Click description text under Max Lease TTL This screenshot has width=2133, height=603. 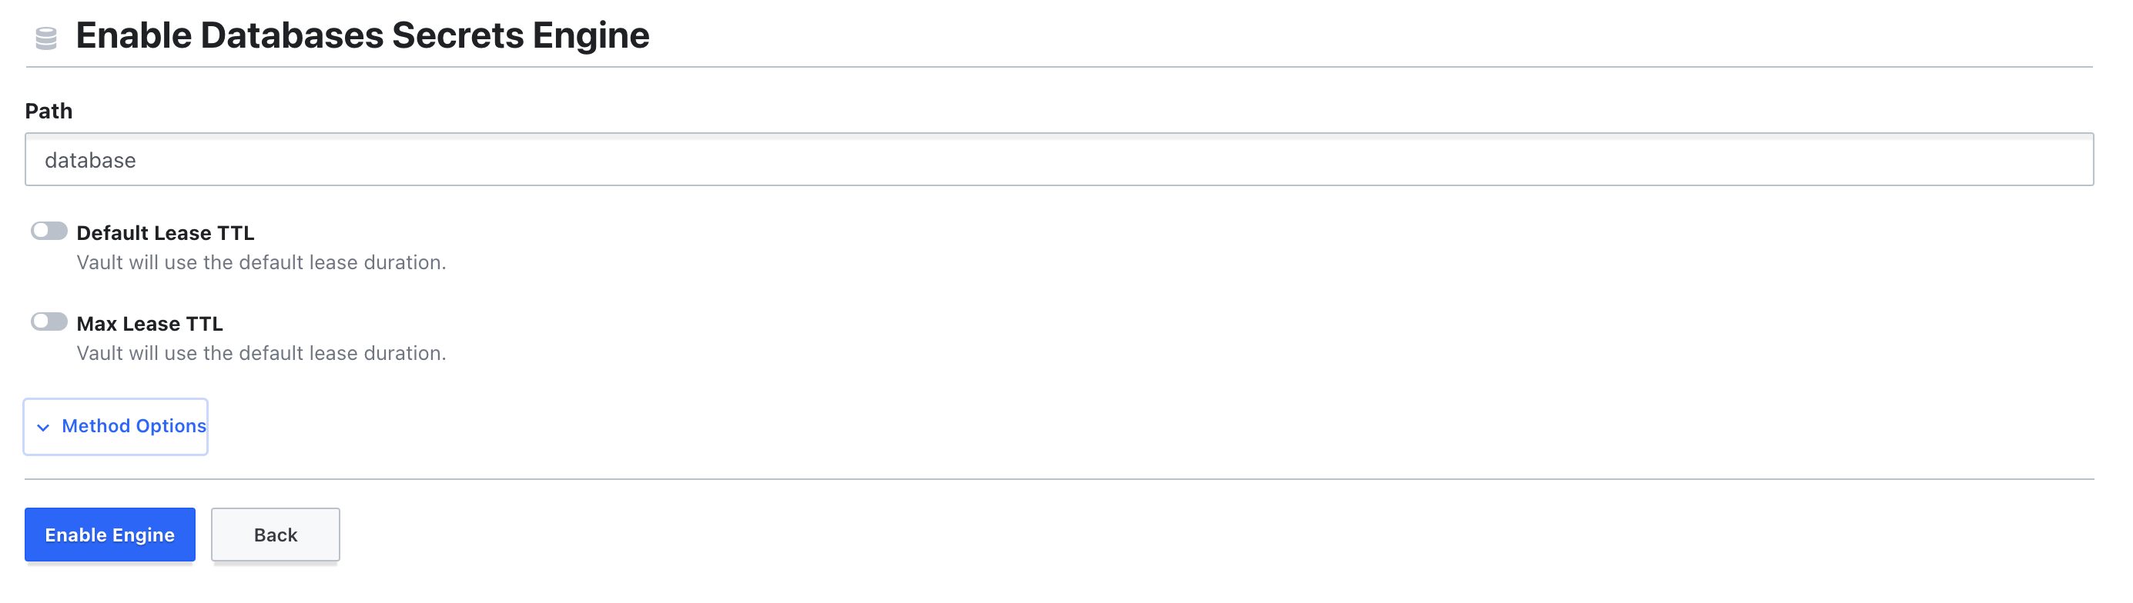pos(261,353)
